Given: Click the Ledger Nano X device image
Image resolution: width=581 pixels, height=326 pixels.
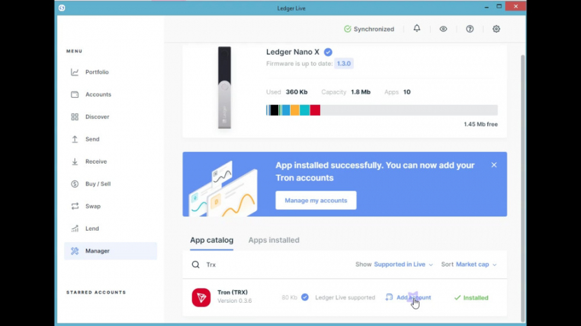Looking at the screenshot, I should point(225,88).
